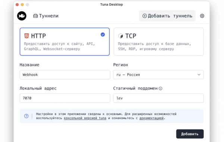Open settings via the gear icon
Viewport: 224px width, 142px height.
pyautogui.click(x=202, y=16)
